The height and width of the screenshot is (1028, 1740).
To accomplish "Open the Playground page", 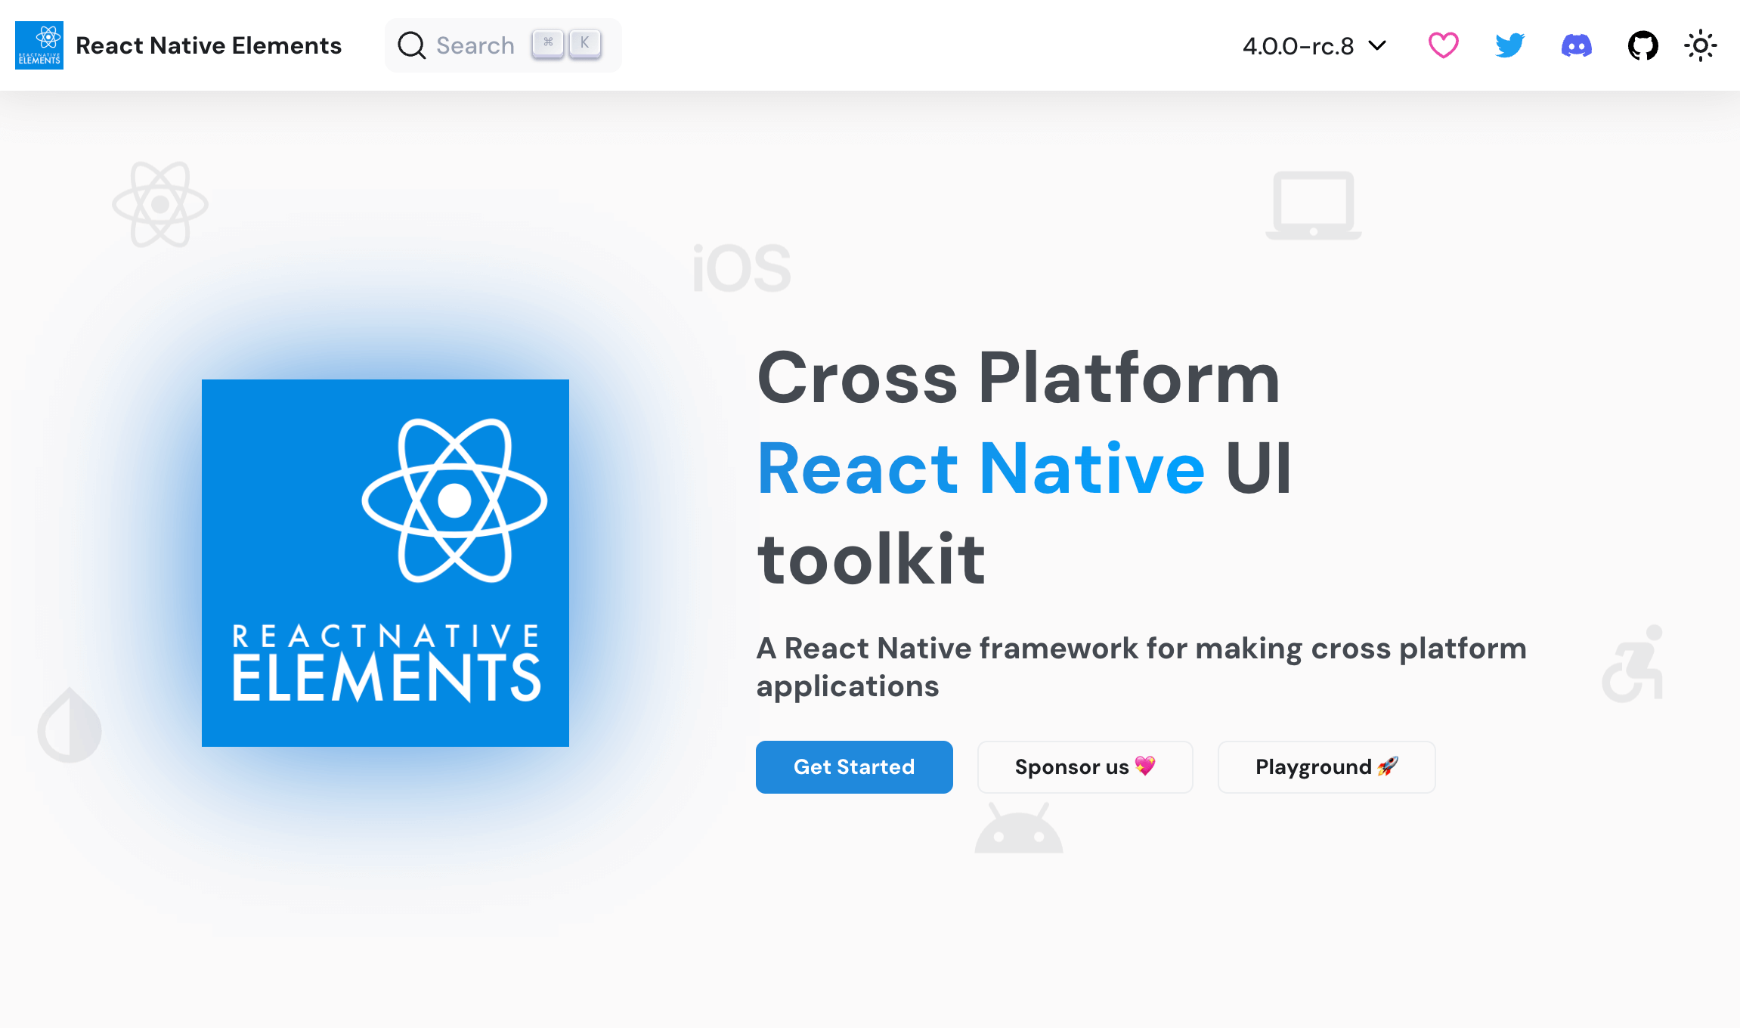I will click(1326, 766).
